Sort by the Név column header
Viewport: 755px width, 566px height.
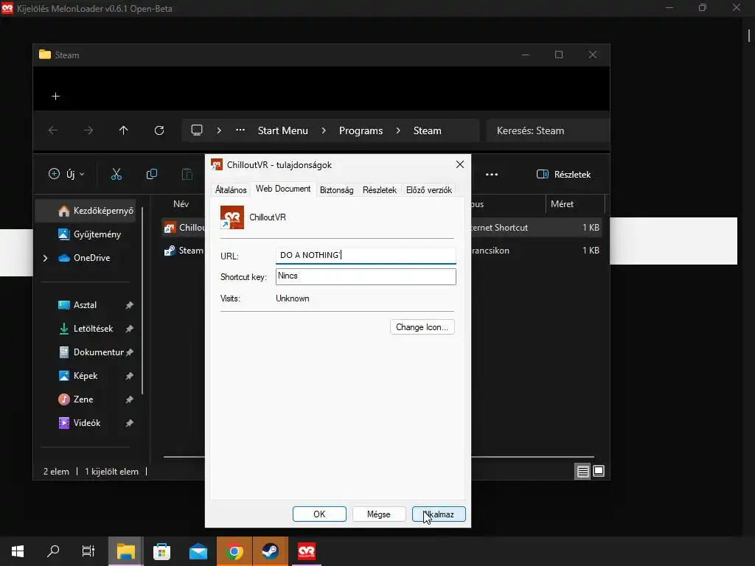[x=181, y=203]
